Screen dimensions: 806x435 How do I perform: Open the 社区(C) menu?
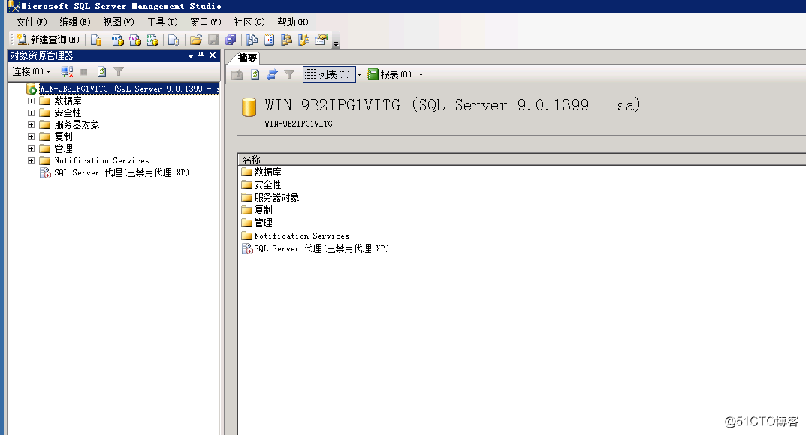coord(249,22)
